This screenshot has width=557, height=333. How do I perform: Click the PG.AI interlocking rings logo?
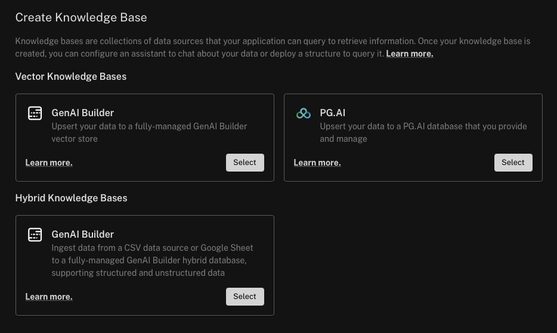[x=304, y=113]
